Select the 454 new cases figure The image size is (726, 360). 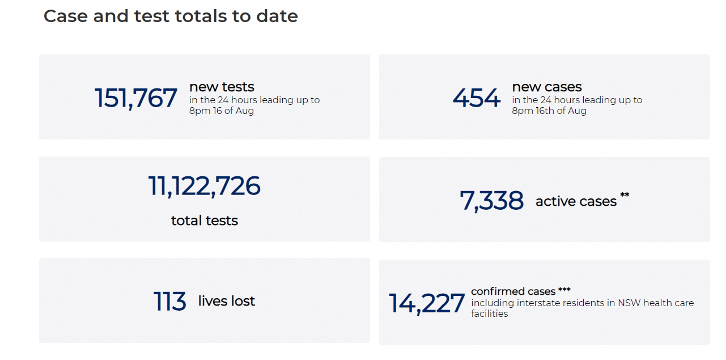(477, 98)
